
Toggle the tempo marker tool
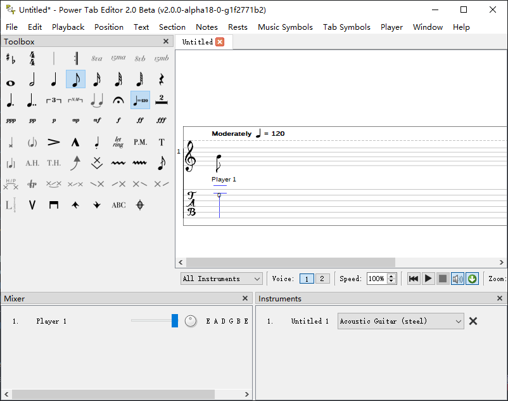[x=140, y=100]
